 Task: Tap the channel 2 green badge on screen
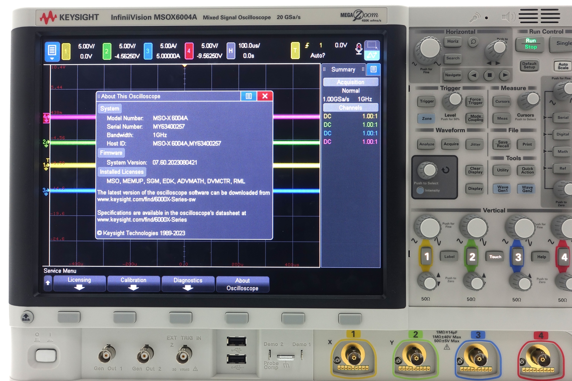(107, 51)
